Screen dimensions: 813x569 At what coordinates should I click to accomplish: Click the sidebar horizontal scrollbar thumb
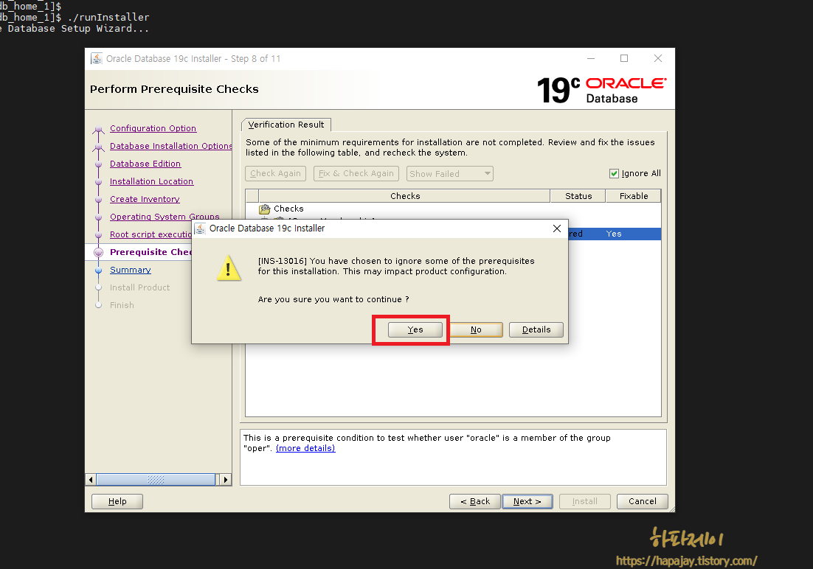pos(156,480)
